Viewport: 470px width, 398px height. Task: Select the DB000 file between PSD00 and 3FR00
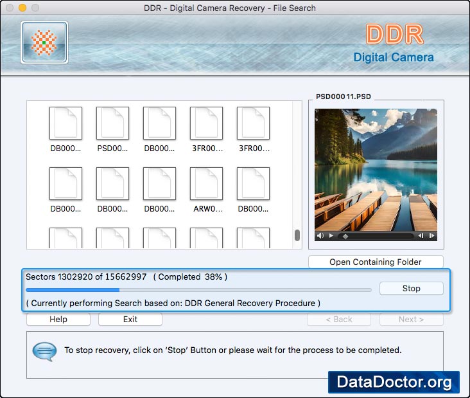(159, 123)
